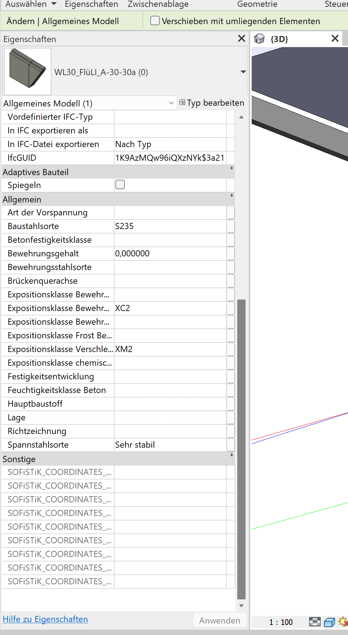Open Hilfe zu Eigenschaften link
The height and width of the screenshot is (635, 348).
(45, 619)
